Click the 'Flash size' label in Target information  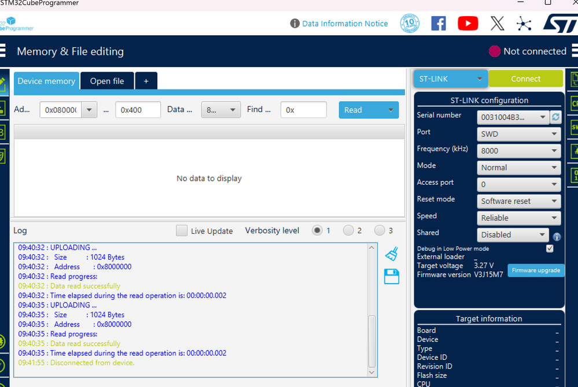(432, 375)
